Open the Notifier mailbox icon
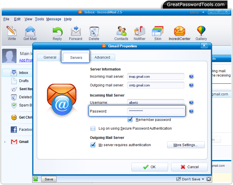The height and width of the screenshot is (185, 233). click(x=140, y=31)
